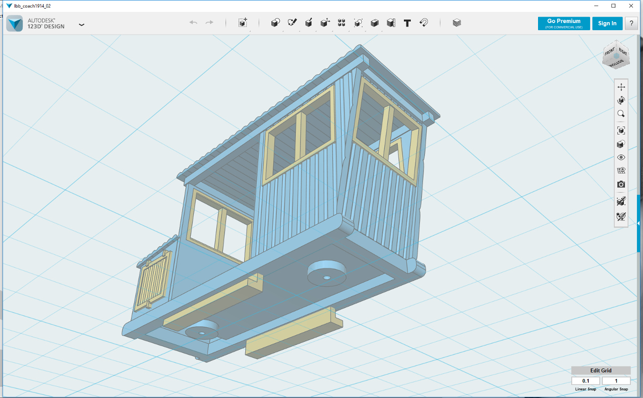Open the Linear Snap value dropdown
Viewport: 643px width, 398px height.
(x=586, y=381)
